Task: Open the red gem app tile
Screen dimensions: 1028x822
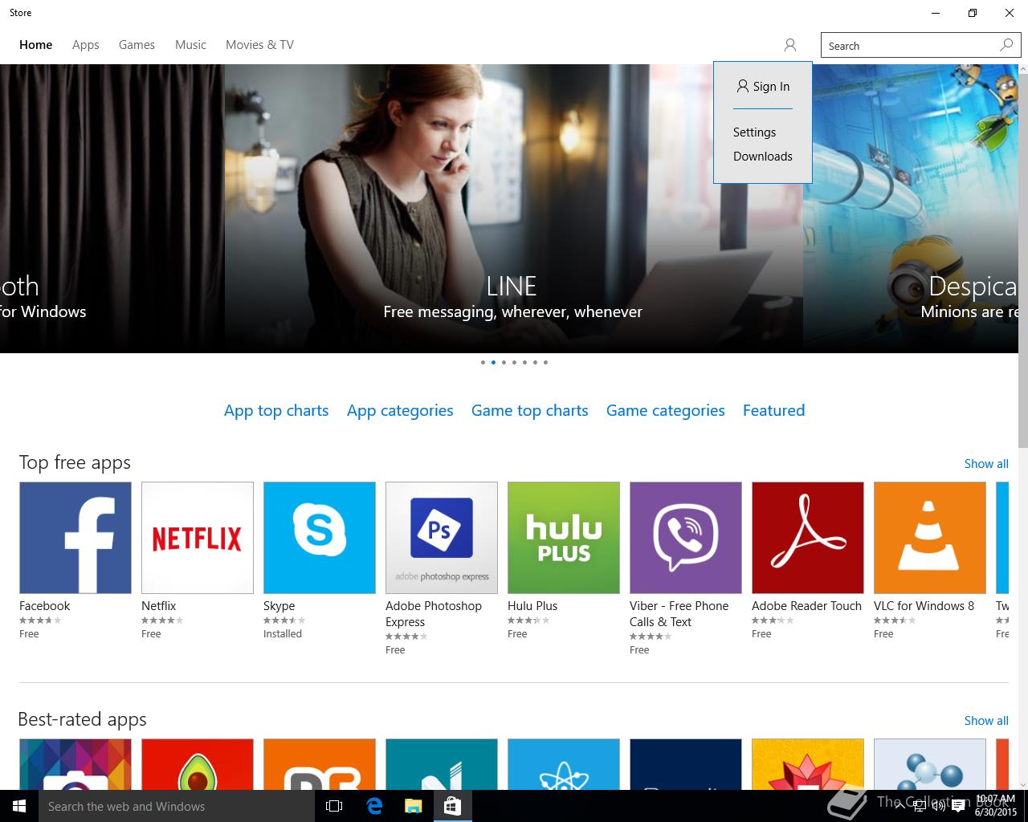Action: click(x=808, y=764)
